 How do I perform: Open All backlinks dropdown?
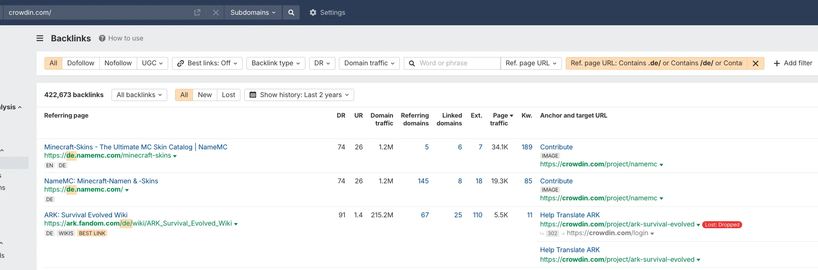pyautogui.click(x=139, y=95)
